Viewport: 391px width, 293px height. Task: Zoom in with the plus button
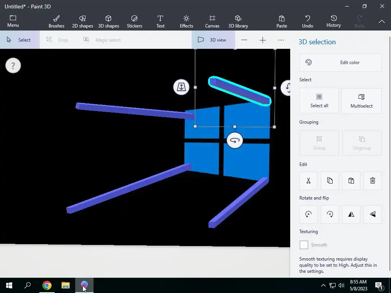click(263, 40)
